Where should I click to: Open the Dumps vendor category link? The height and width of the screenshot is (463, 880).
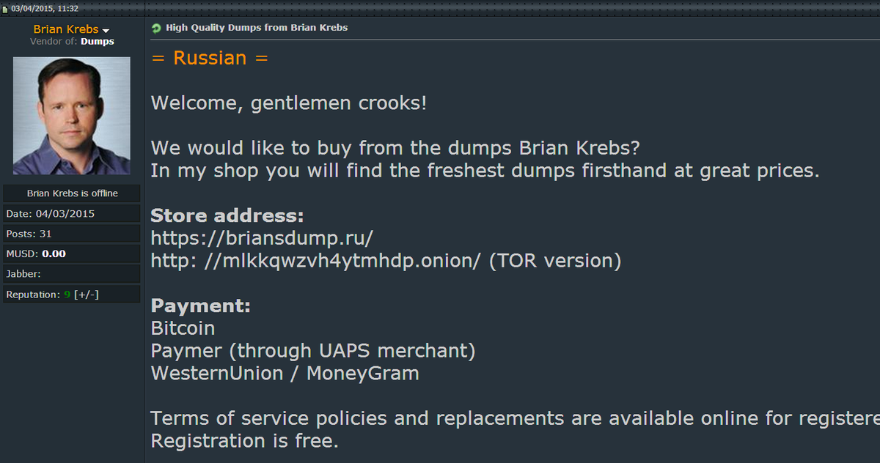[98, 42]
